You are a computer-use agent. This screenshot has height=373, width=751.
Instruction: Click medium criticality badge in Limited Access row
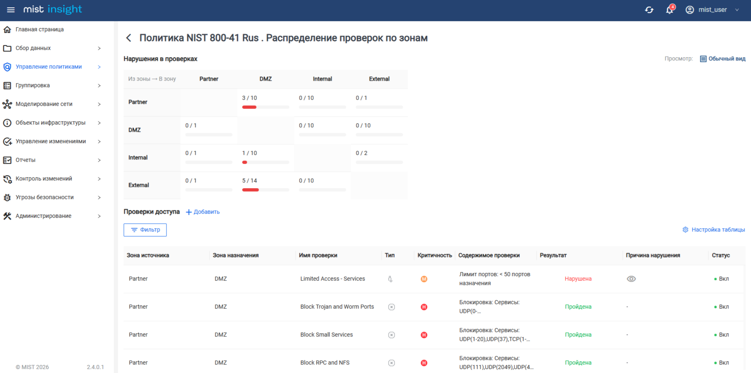(424, 279)
